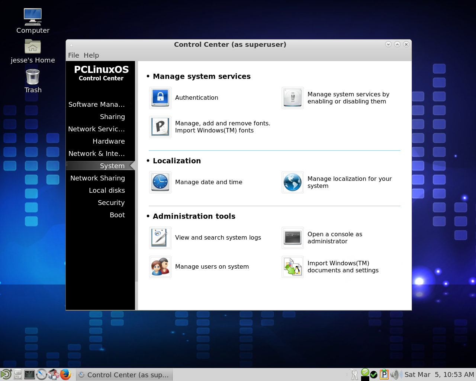Open jesse's Home folder icon
Screen dimensions: 476x381
click(x=33, y=47)
